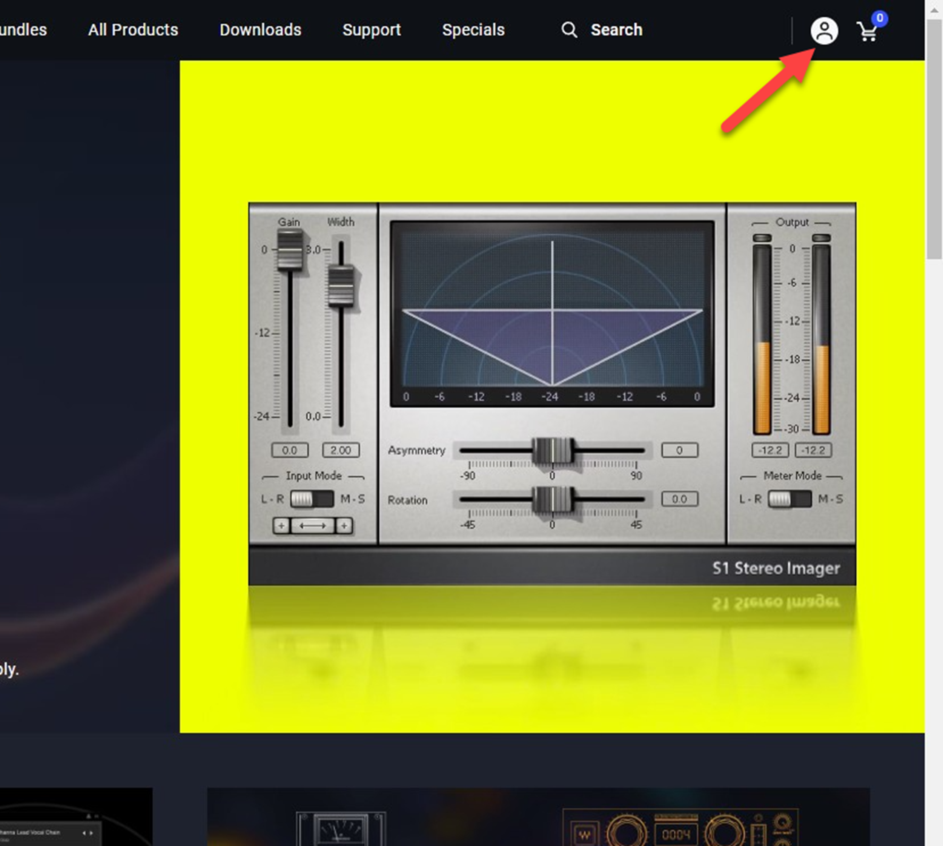Click the Width fader handle
The width and height of the screenshot is (943, 846).
coord(341,286)
